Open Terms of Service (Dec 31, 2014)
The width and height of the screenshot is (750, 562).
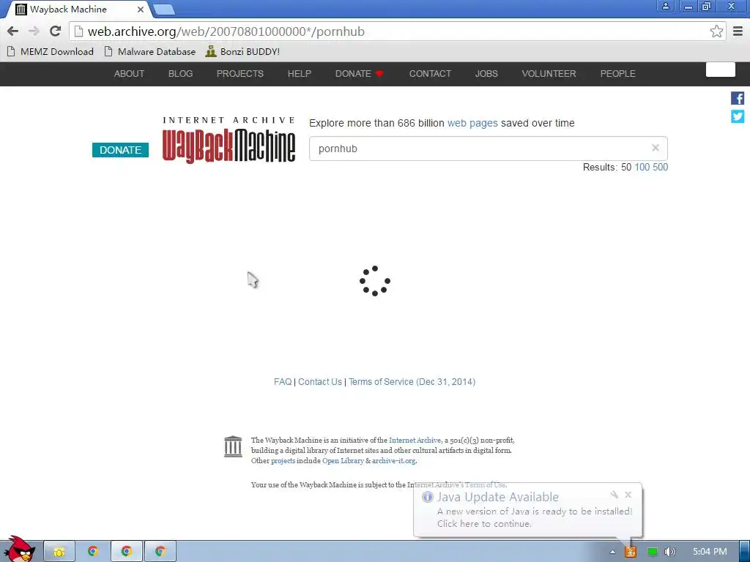pos(412,382)
